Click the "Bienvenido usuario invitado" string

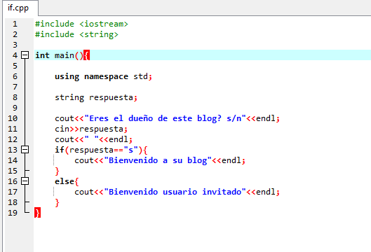tap(175, 192)
